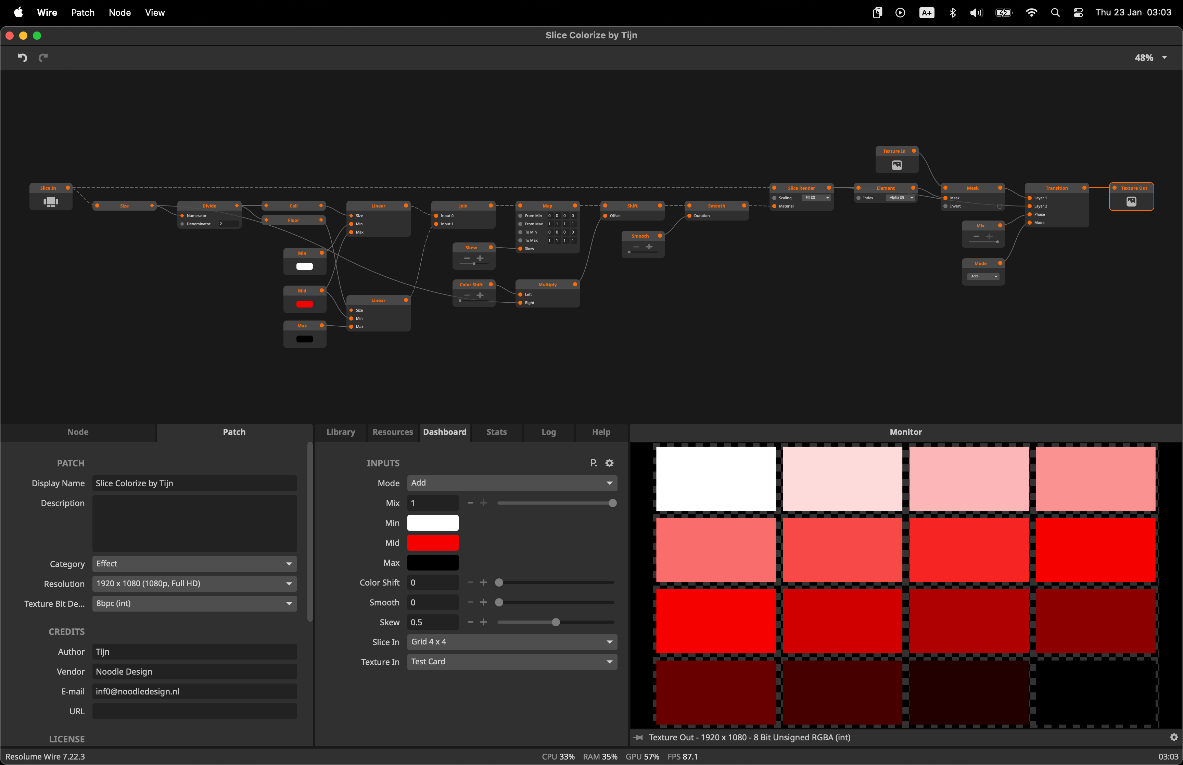Open the Dashboard inputs settings gear
This screenshot has width=1183, height=765.
tap(609, 463)
